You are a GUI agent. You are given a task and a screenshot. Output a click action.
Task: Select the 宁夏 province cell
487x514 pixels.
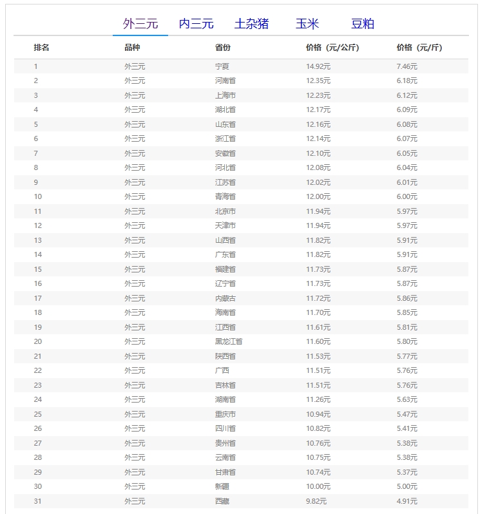[x=222, y=66]
